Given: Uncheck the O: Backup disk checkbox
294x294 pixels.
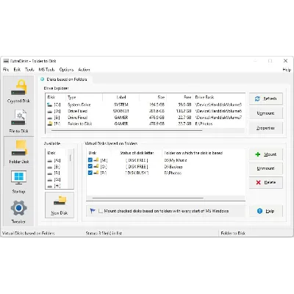Looking at the screenshot, I should coord(90,166).
